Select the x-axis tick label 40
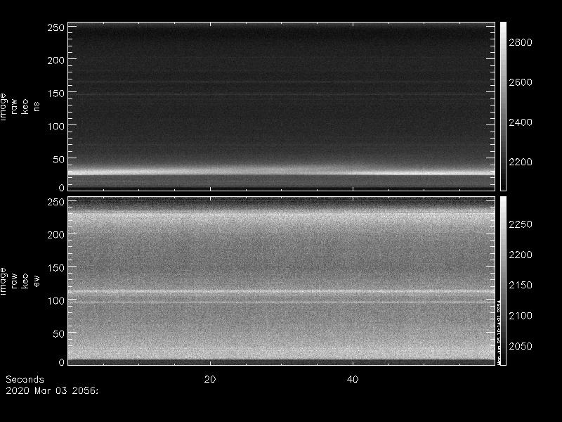 click(x=353, y=379)
